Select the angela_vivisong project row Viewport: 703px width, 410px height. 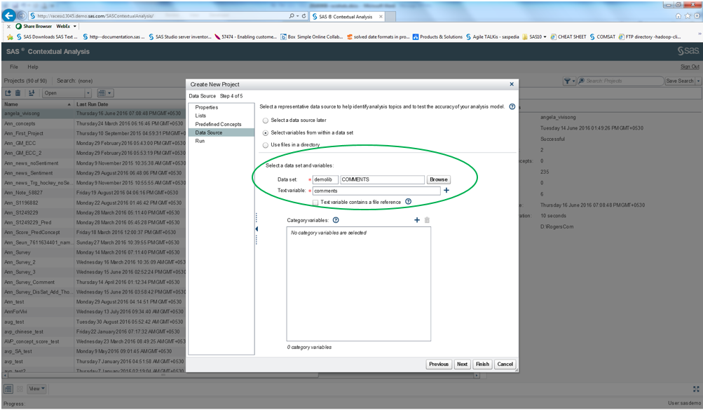tap(94, 114)
